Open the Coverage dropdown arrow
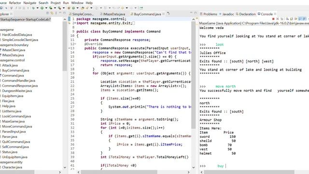This screenshot has width=309, height=174. pos(55,8)
